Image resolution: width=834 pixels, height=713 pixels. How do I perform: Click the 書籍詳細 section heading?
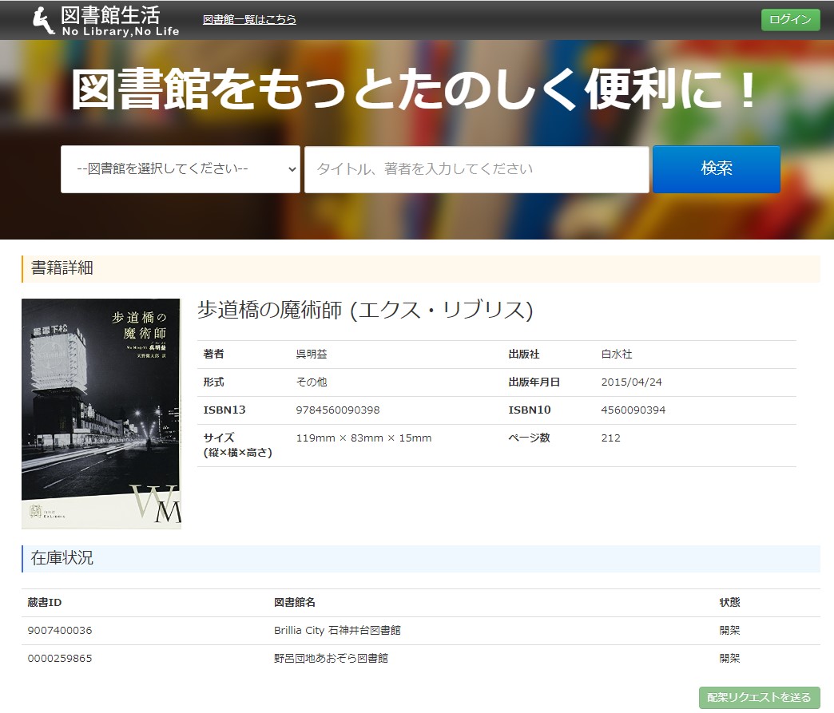[62, 268]
